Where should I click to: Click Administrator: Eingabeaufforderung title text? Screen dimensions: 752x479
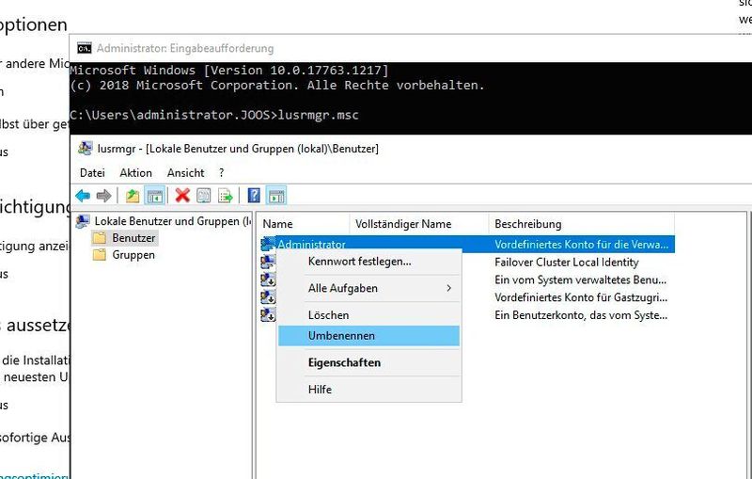(185, 49)
